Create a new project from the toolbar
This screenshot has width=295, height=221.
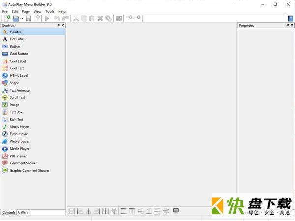pos(7,18)
